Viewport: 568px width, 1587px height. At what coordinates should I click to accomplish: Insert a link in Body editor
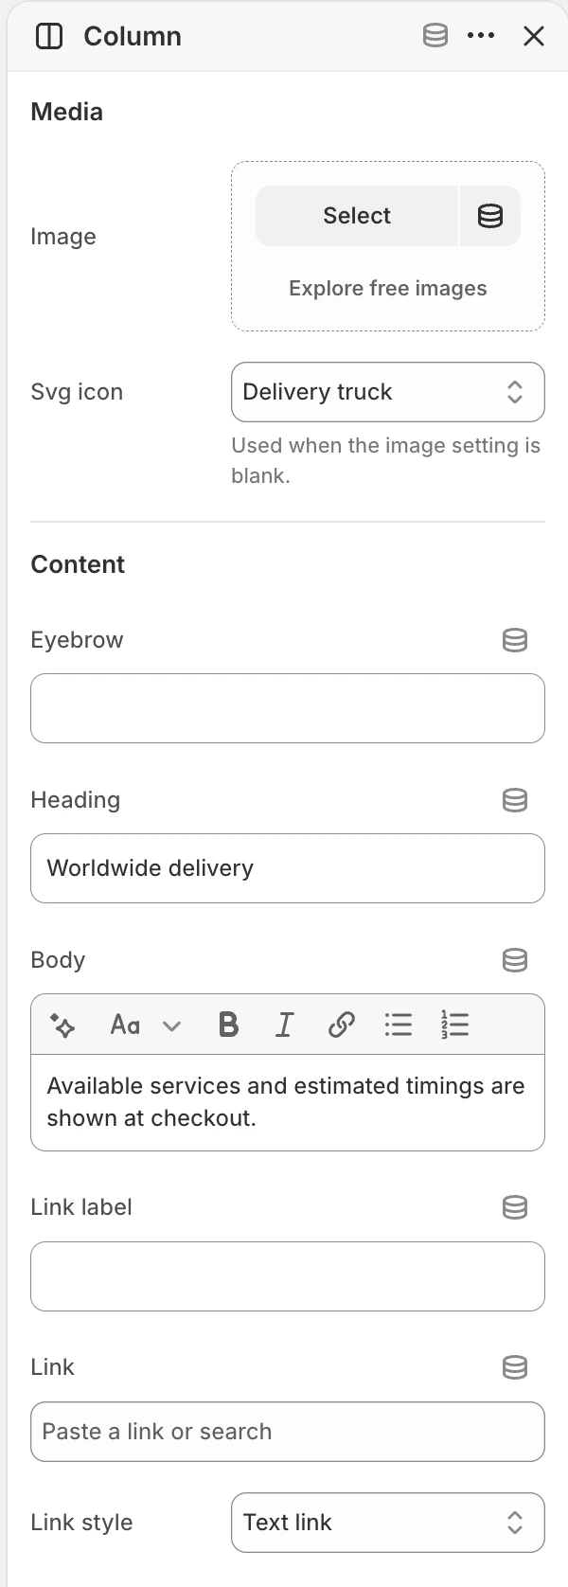click(342, 1025)
